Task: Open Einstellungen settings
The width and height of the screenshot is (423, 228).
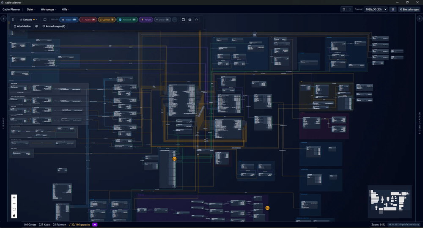Action: click(x=409, y=9)
